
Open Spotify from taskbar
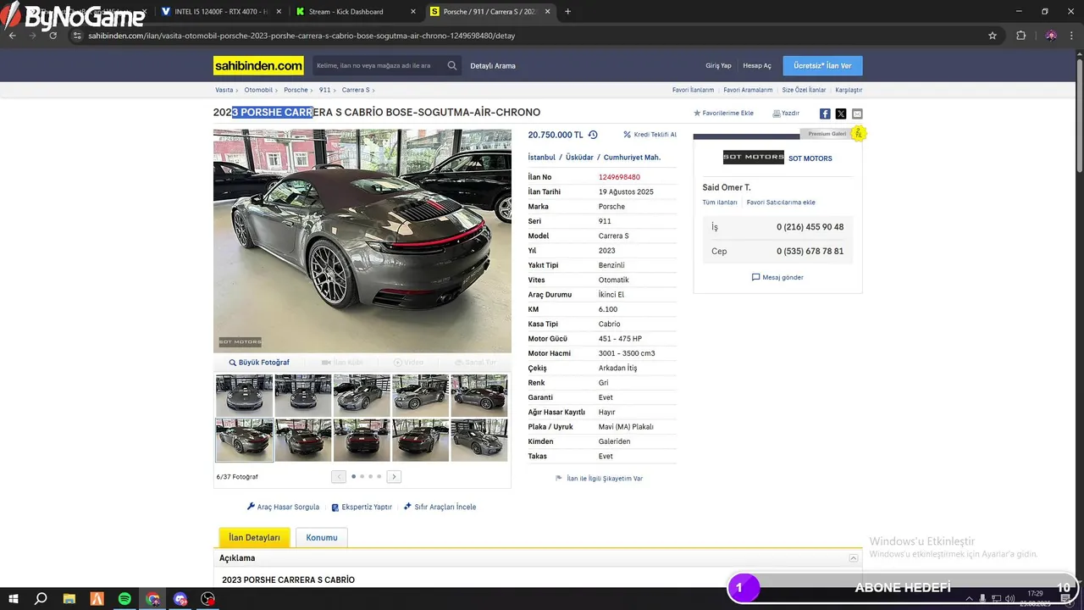click(124, 599)
